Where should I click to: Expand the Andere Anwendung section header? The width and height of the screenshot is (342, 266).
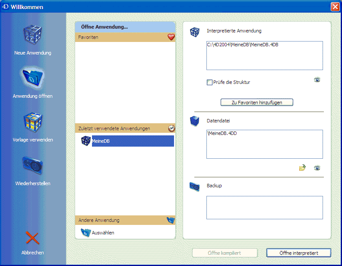point(121,220)
